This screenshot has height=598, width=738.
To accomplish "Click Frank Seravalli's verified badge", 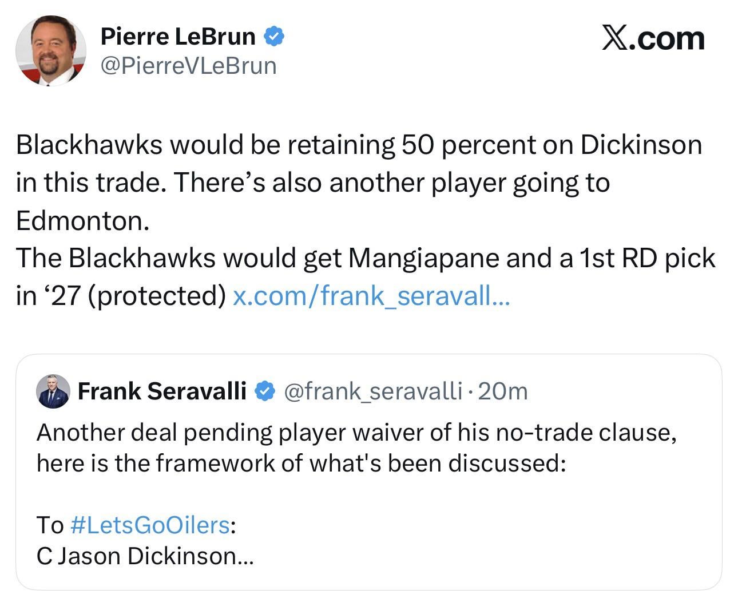I will pyautogui.click(x=264, y=391).
